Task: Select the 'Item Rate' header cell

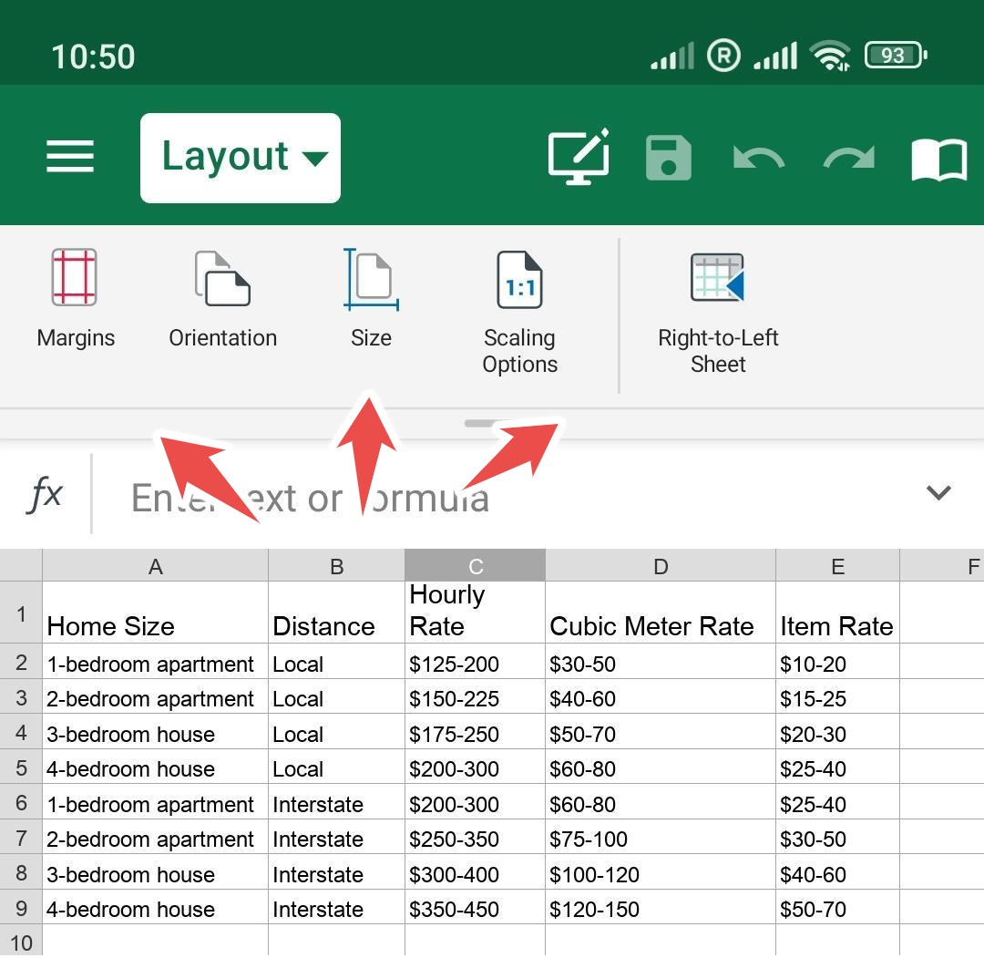Action: click(x=838, y=613)
